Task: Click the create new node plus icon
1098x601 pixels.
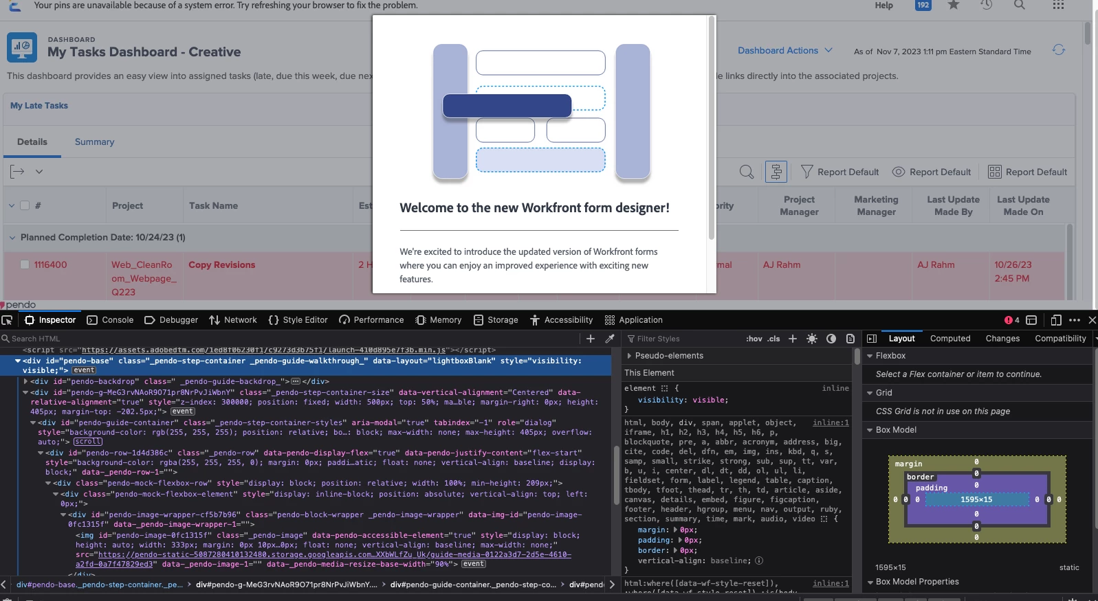Action: 591,339
